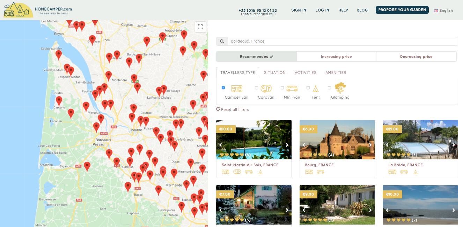Click the search magnifier icon
Viewport: 463px width, 227px height.
(x=222, y=41)
